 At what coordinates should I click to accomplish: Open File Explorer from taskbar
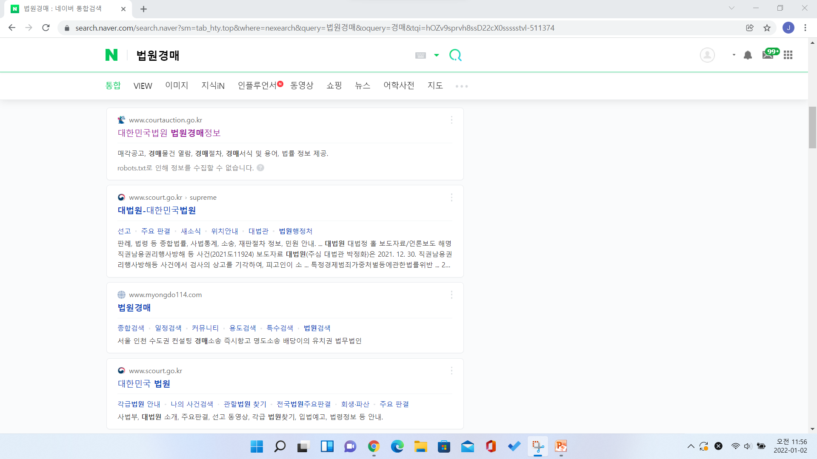(420, 446)
